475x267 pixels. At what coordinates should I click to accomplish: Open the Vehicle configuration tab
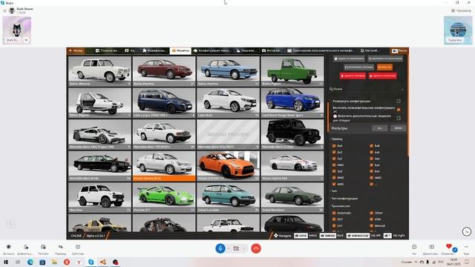(212, 50)
